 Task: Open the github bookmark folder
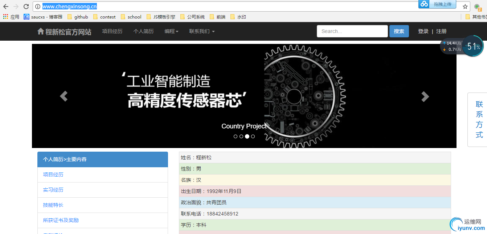(78, 17)
